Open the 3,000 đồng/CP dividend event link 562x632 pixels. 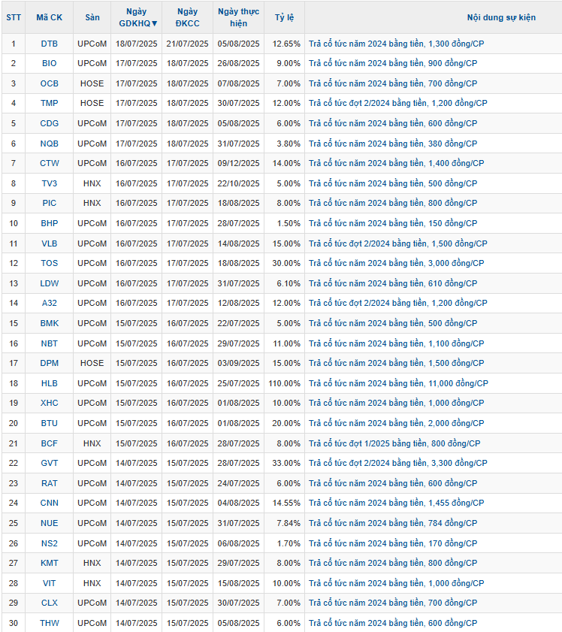point(396,263)
